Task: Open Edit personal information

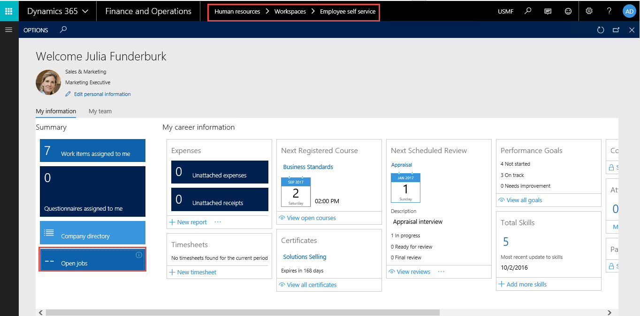Action: point(101,94)
